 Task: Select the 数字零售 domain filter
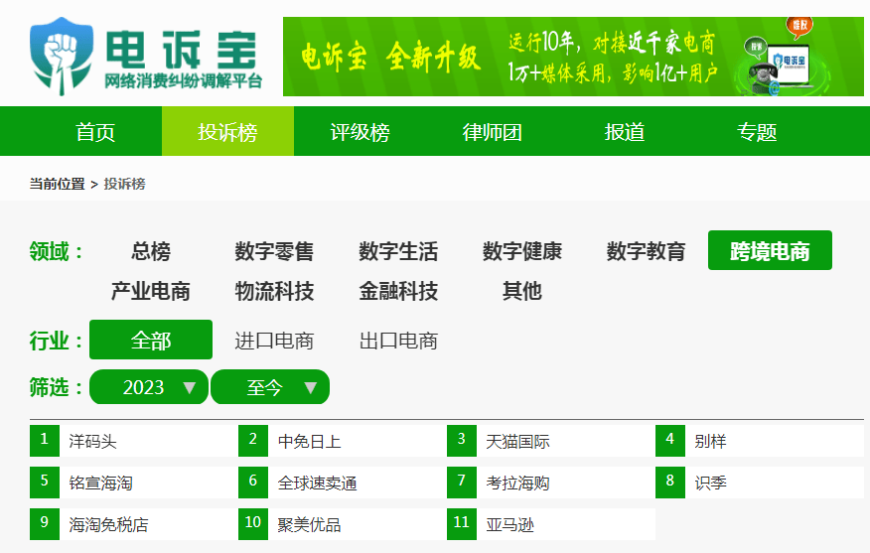(x=274, y=251)
